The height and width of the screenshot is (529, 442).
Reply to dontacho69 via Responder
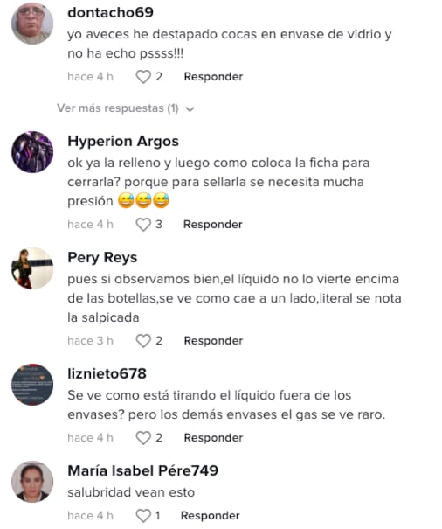tap(213, 77)
